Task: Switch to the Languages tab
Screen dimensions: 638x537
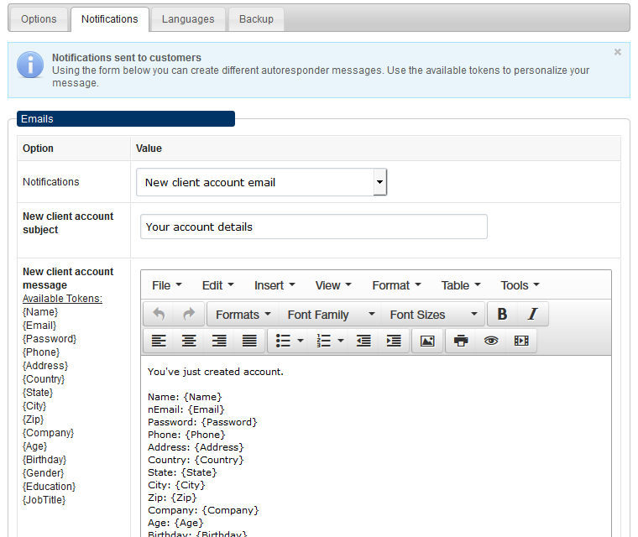Action: (x=188, y=19)
